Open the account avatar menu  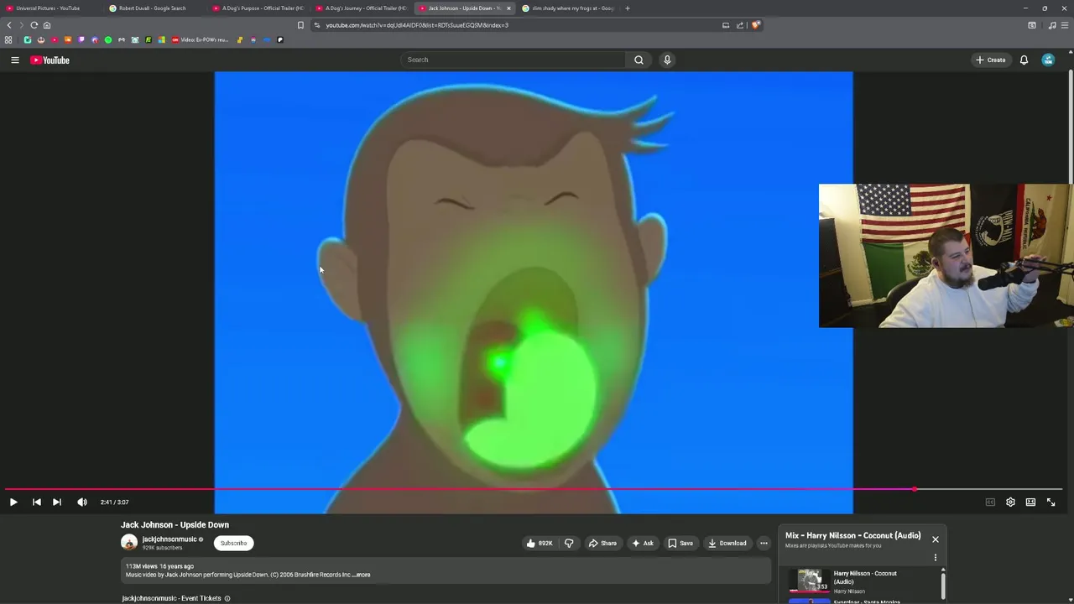1048,60
